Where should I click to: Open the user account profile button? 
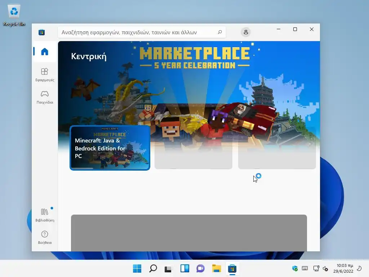tap(246, 32)
